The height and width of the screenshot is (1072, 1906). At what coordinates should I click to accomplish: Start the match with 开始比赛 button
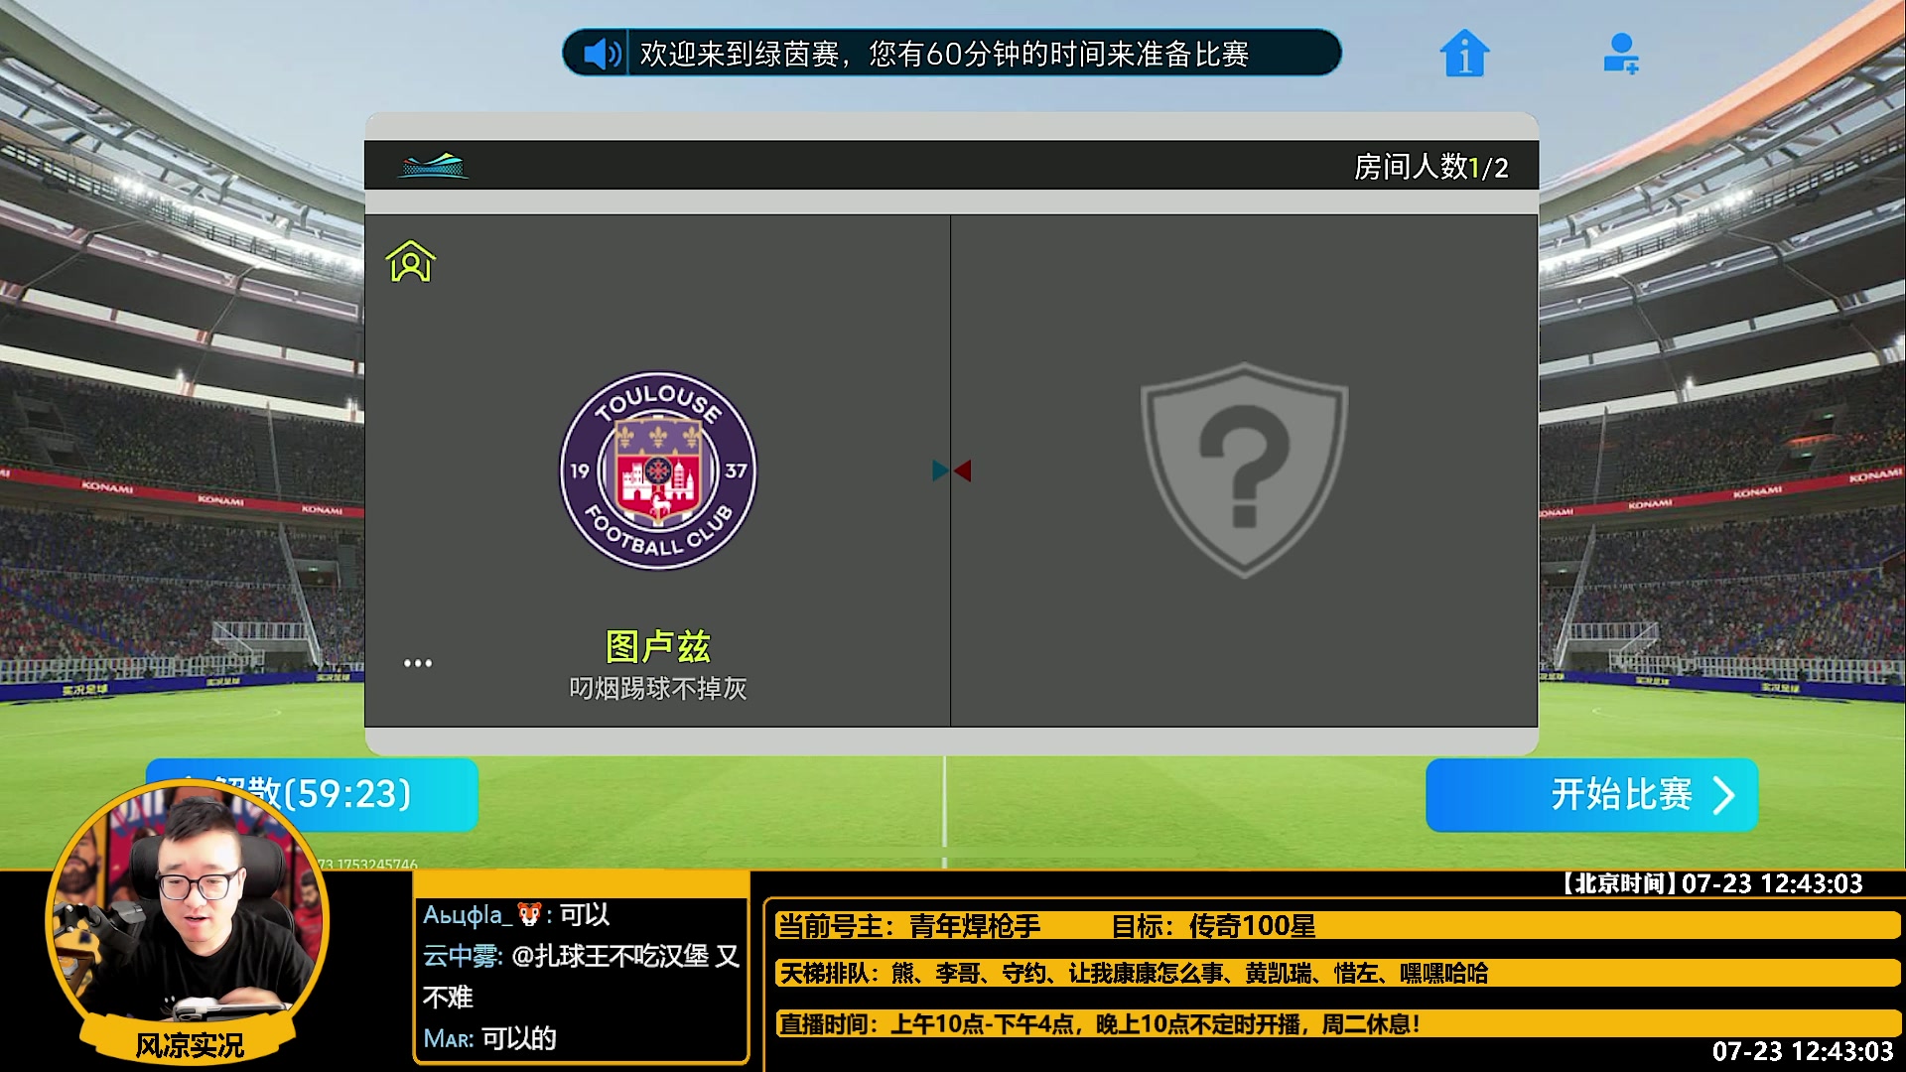1591,795
